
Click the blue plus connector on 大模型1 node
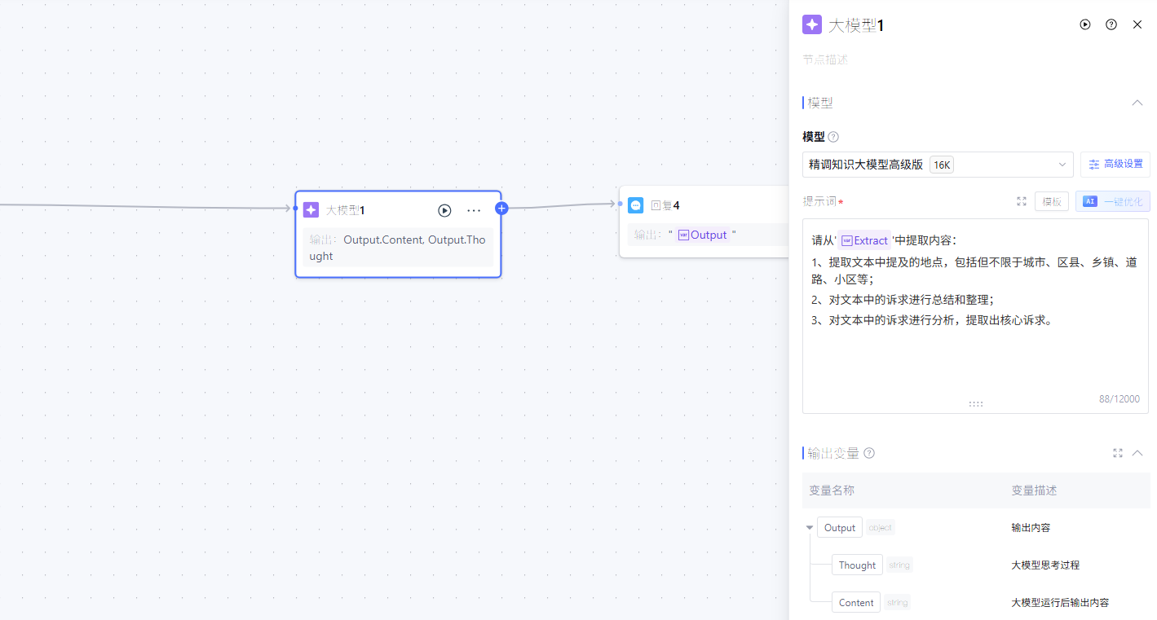point(501,209)
